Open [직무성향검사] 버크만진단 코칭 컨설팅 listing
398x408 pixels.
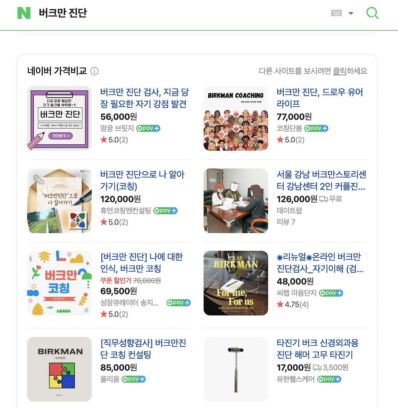(143, 349)
